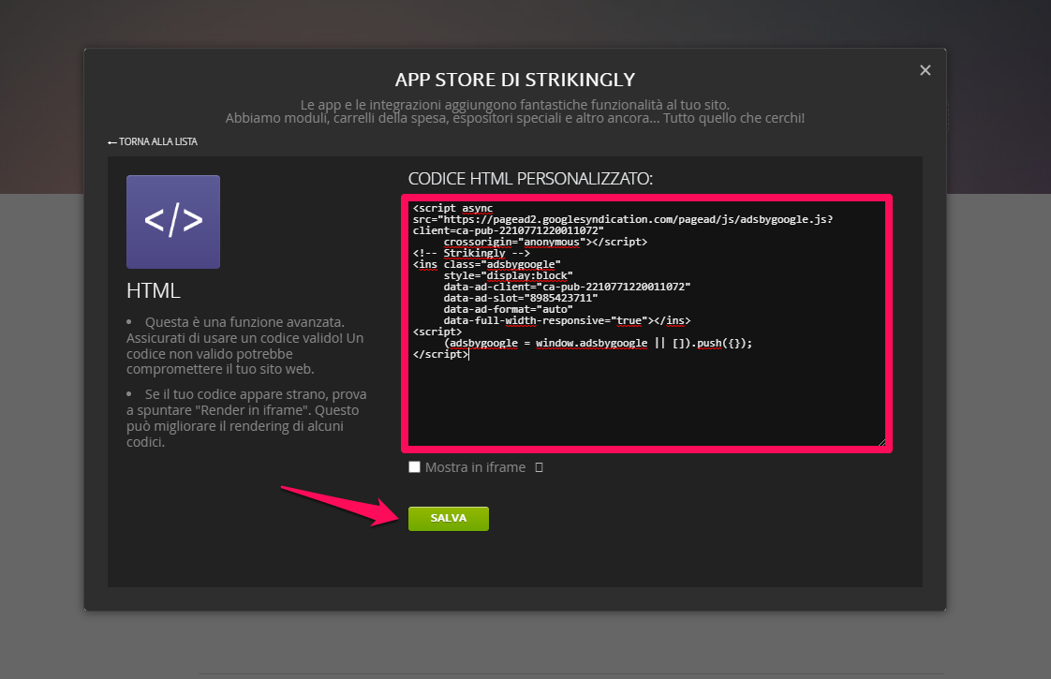Click the textarea resize handle corner
1051x679 pixels.
[x=881, y=442]
